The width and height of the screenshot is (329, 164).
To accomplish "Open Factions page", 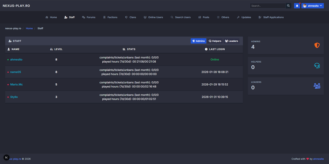I will (x=110, y=17).
